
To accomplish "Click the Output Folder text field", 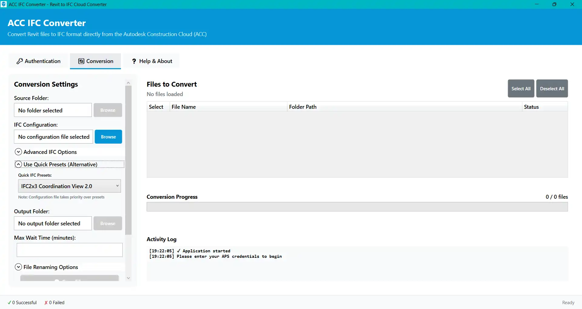I will pos(53,223).
